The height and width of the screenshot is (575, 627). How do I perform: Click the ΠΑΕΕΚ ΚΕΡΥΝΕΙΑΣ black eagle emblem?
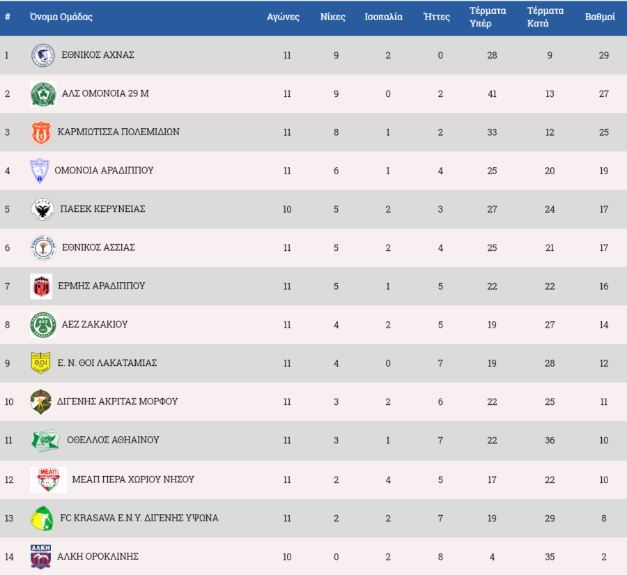[x=42, y=209]
